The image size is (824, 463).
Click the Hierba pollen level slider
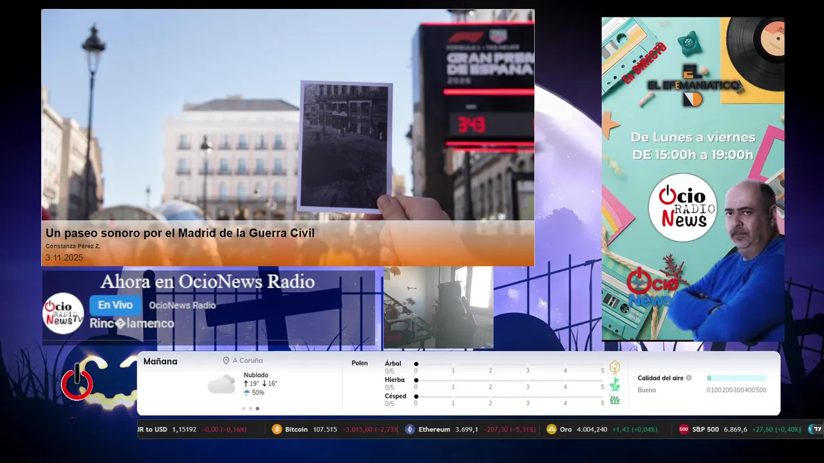pyautogui.click(x=509, y=380)
